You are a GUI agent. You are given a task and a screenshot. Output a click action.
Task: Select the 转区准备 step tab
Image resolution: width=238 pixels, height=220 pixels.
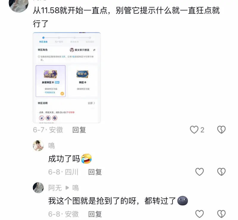(x=43, y=40)
